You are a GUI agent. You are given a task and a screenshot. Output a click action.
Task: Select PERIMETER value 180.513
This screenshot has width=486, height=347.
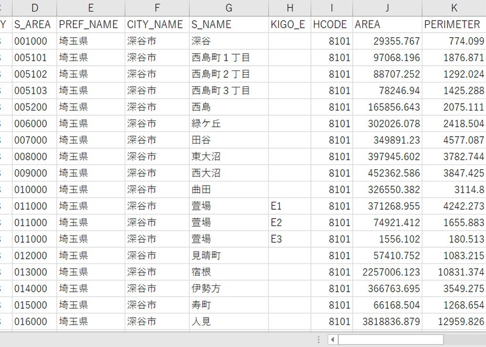click(454, 239)
